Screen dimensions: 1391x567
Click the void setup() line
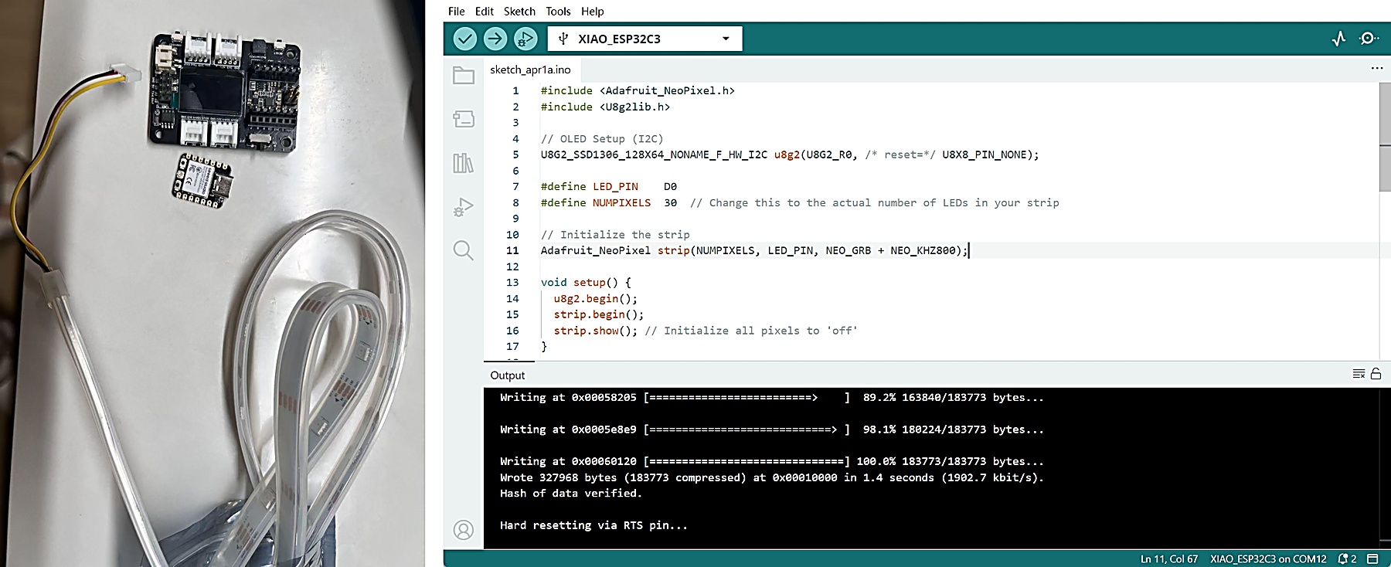[x=586, y=283]
